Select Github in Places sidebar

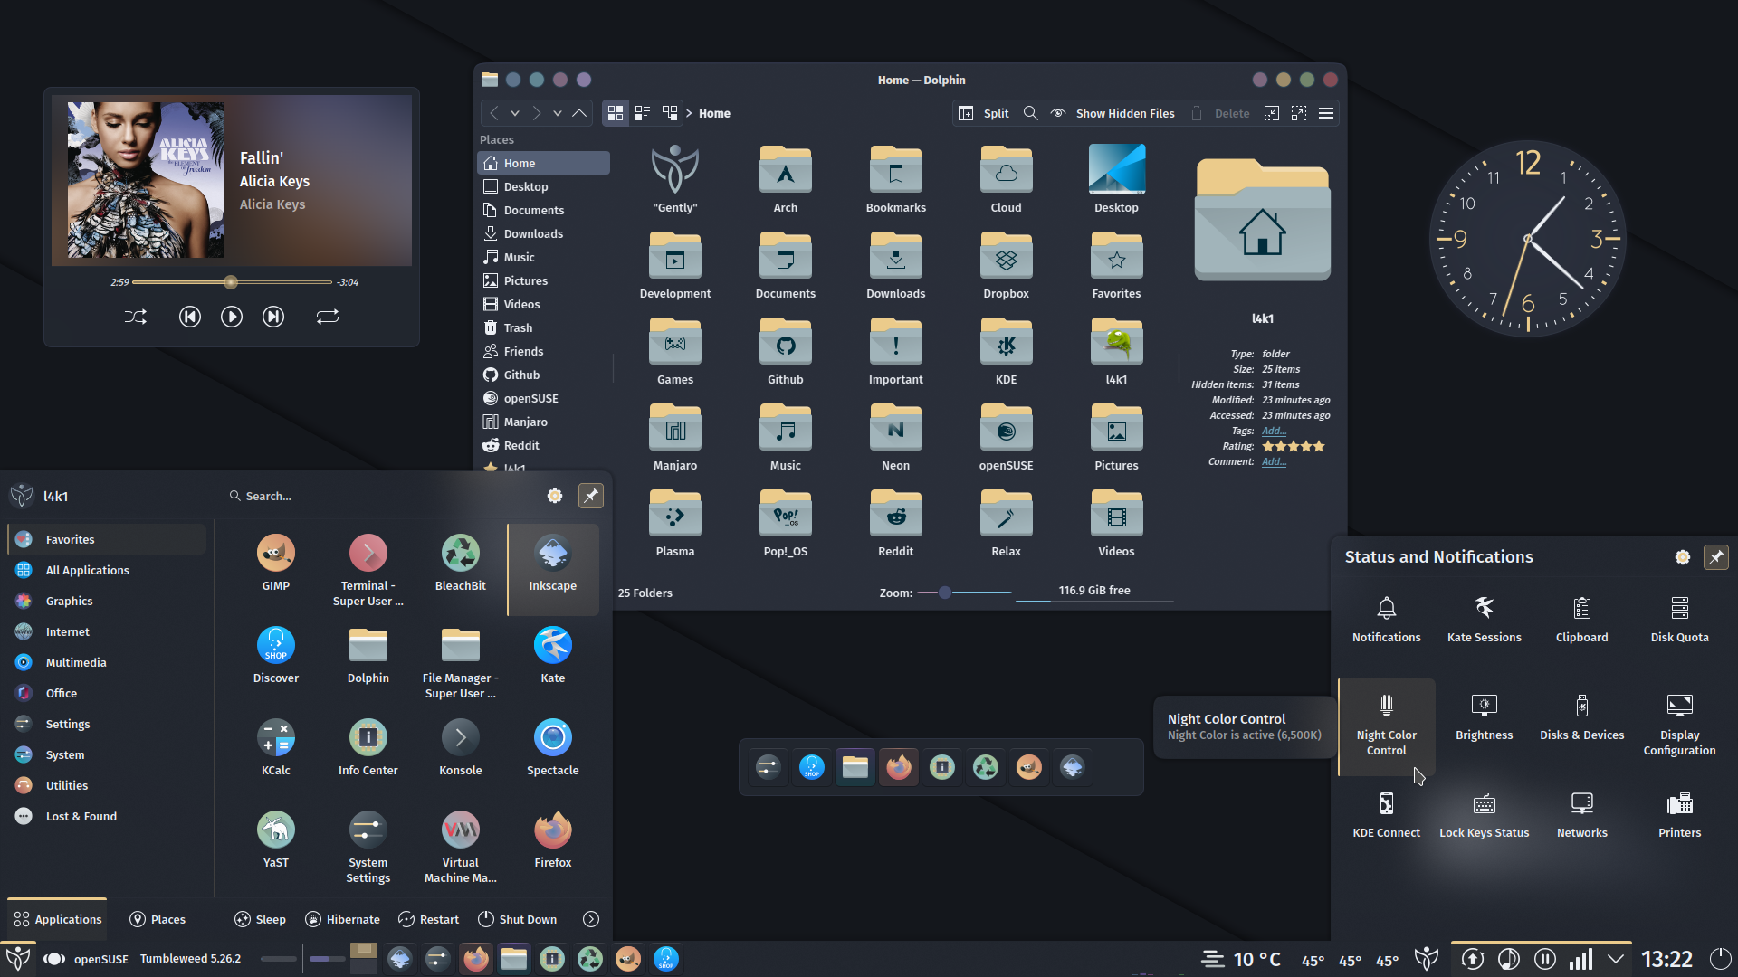[x=543, y=375]
